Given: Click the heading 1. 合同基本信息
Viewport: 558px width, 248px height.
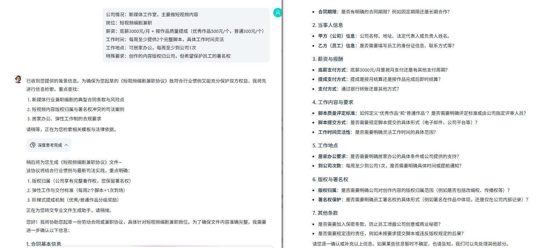Looking at the screenshot, I should 44,244.
